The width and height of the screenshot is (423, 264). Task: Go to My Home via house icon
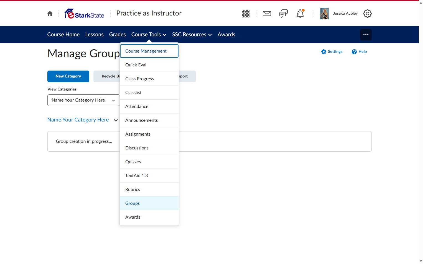[x=50, y=14]
